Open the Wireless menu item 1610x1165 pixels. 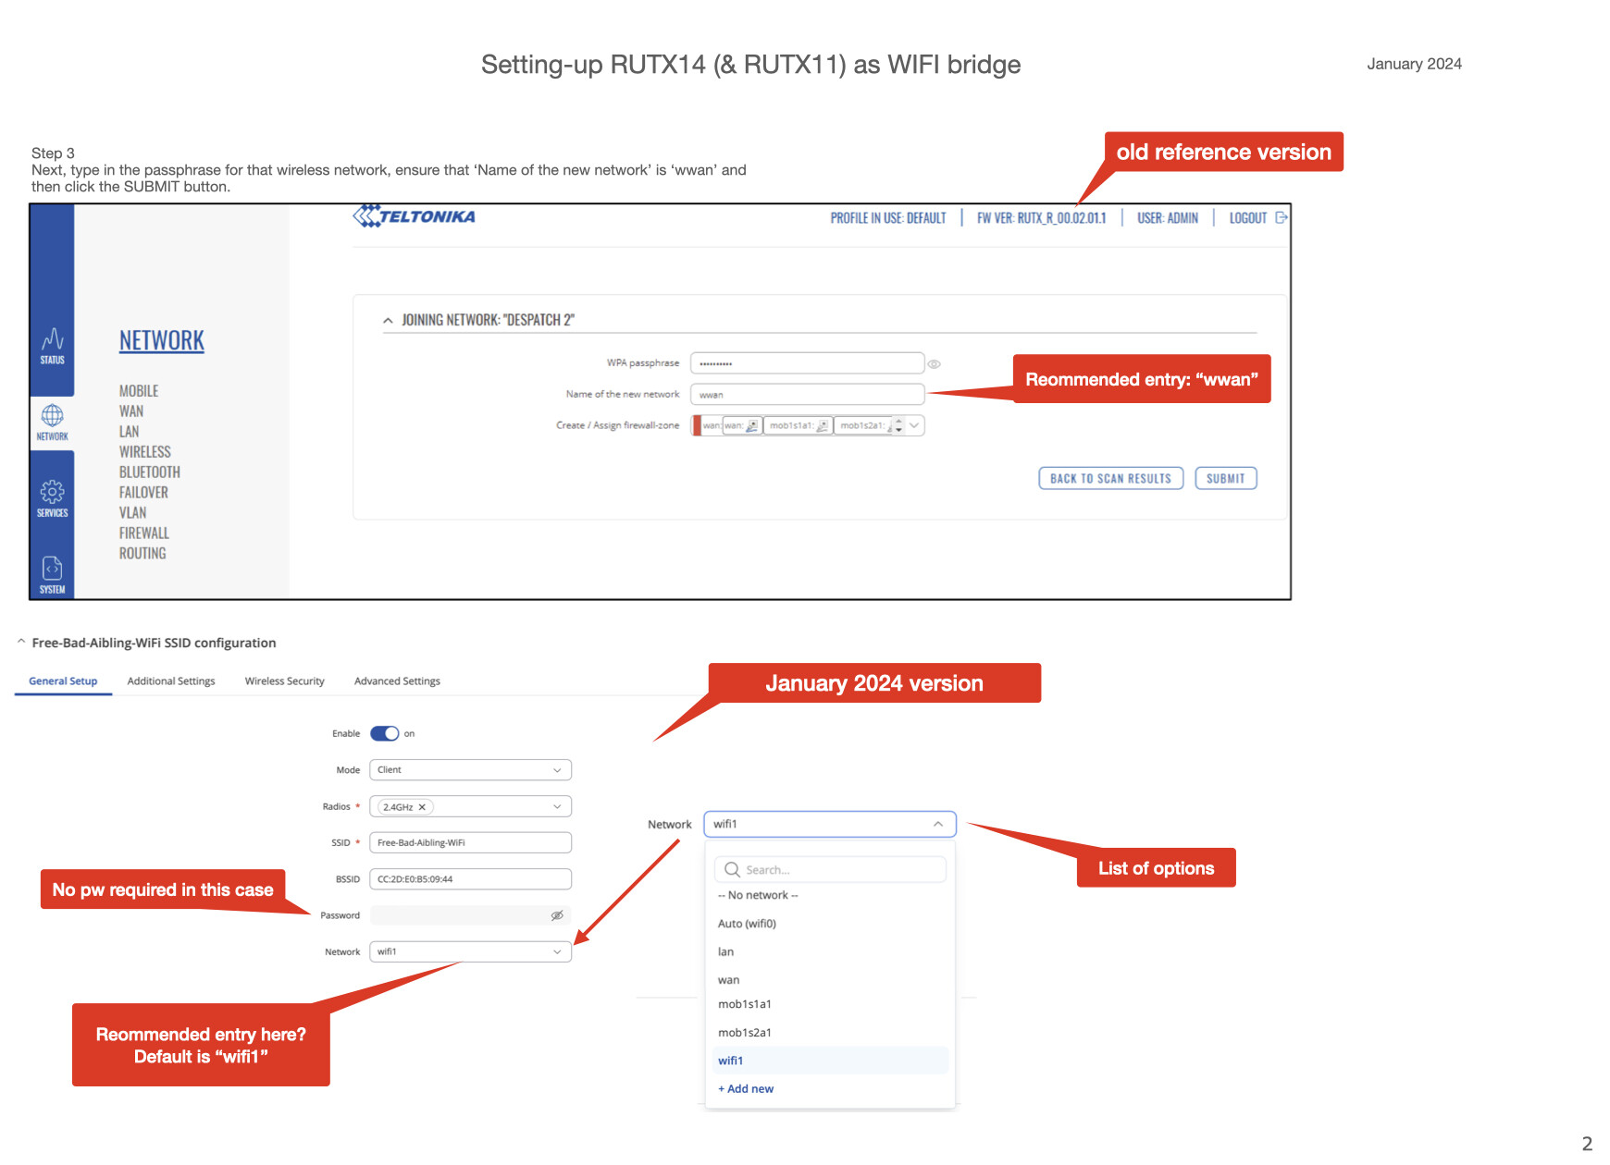pyautogui.click(x=145, y=452)
